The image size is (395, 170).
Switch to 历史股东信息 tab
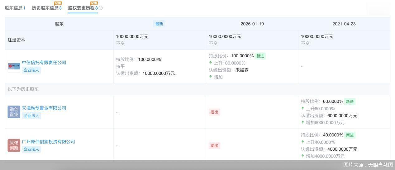click(x=47, y=8)
